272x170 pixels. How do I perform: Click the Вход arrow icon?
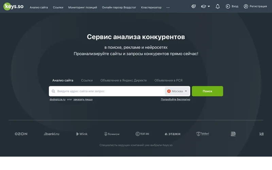point(228,6)
